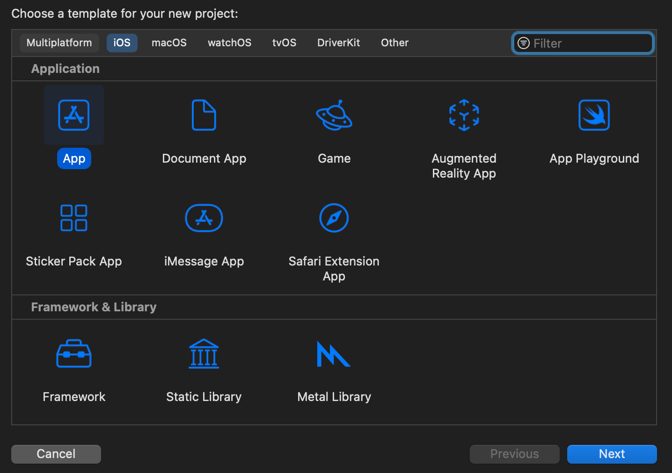Click the Cancel button
This screenshot has height=473, width=672.
click(56, 454)
